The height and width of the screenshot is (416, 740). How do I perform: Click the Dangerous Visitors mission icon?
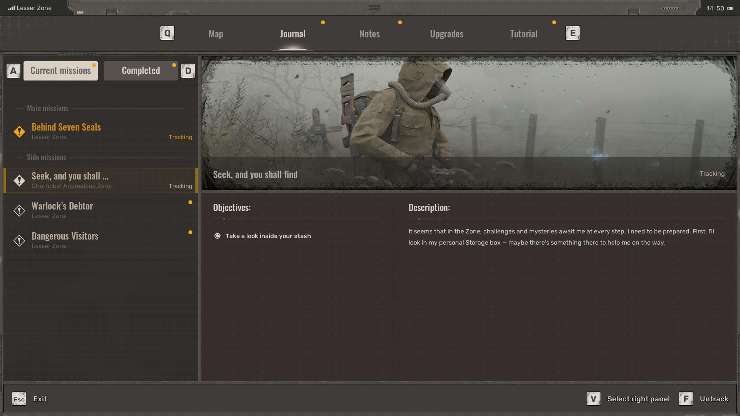coord(19,240)
